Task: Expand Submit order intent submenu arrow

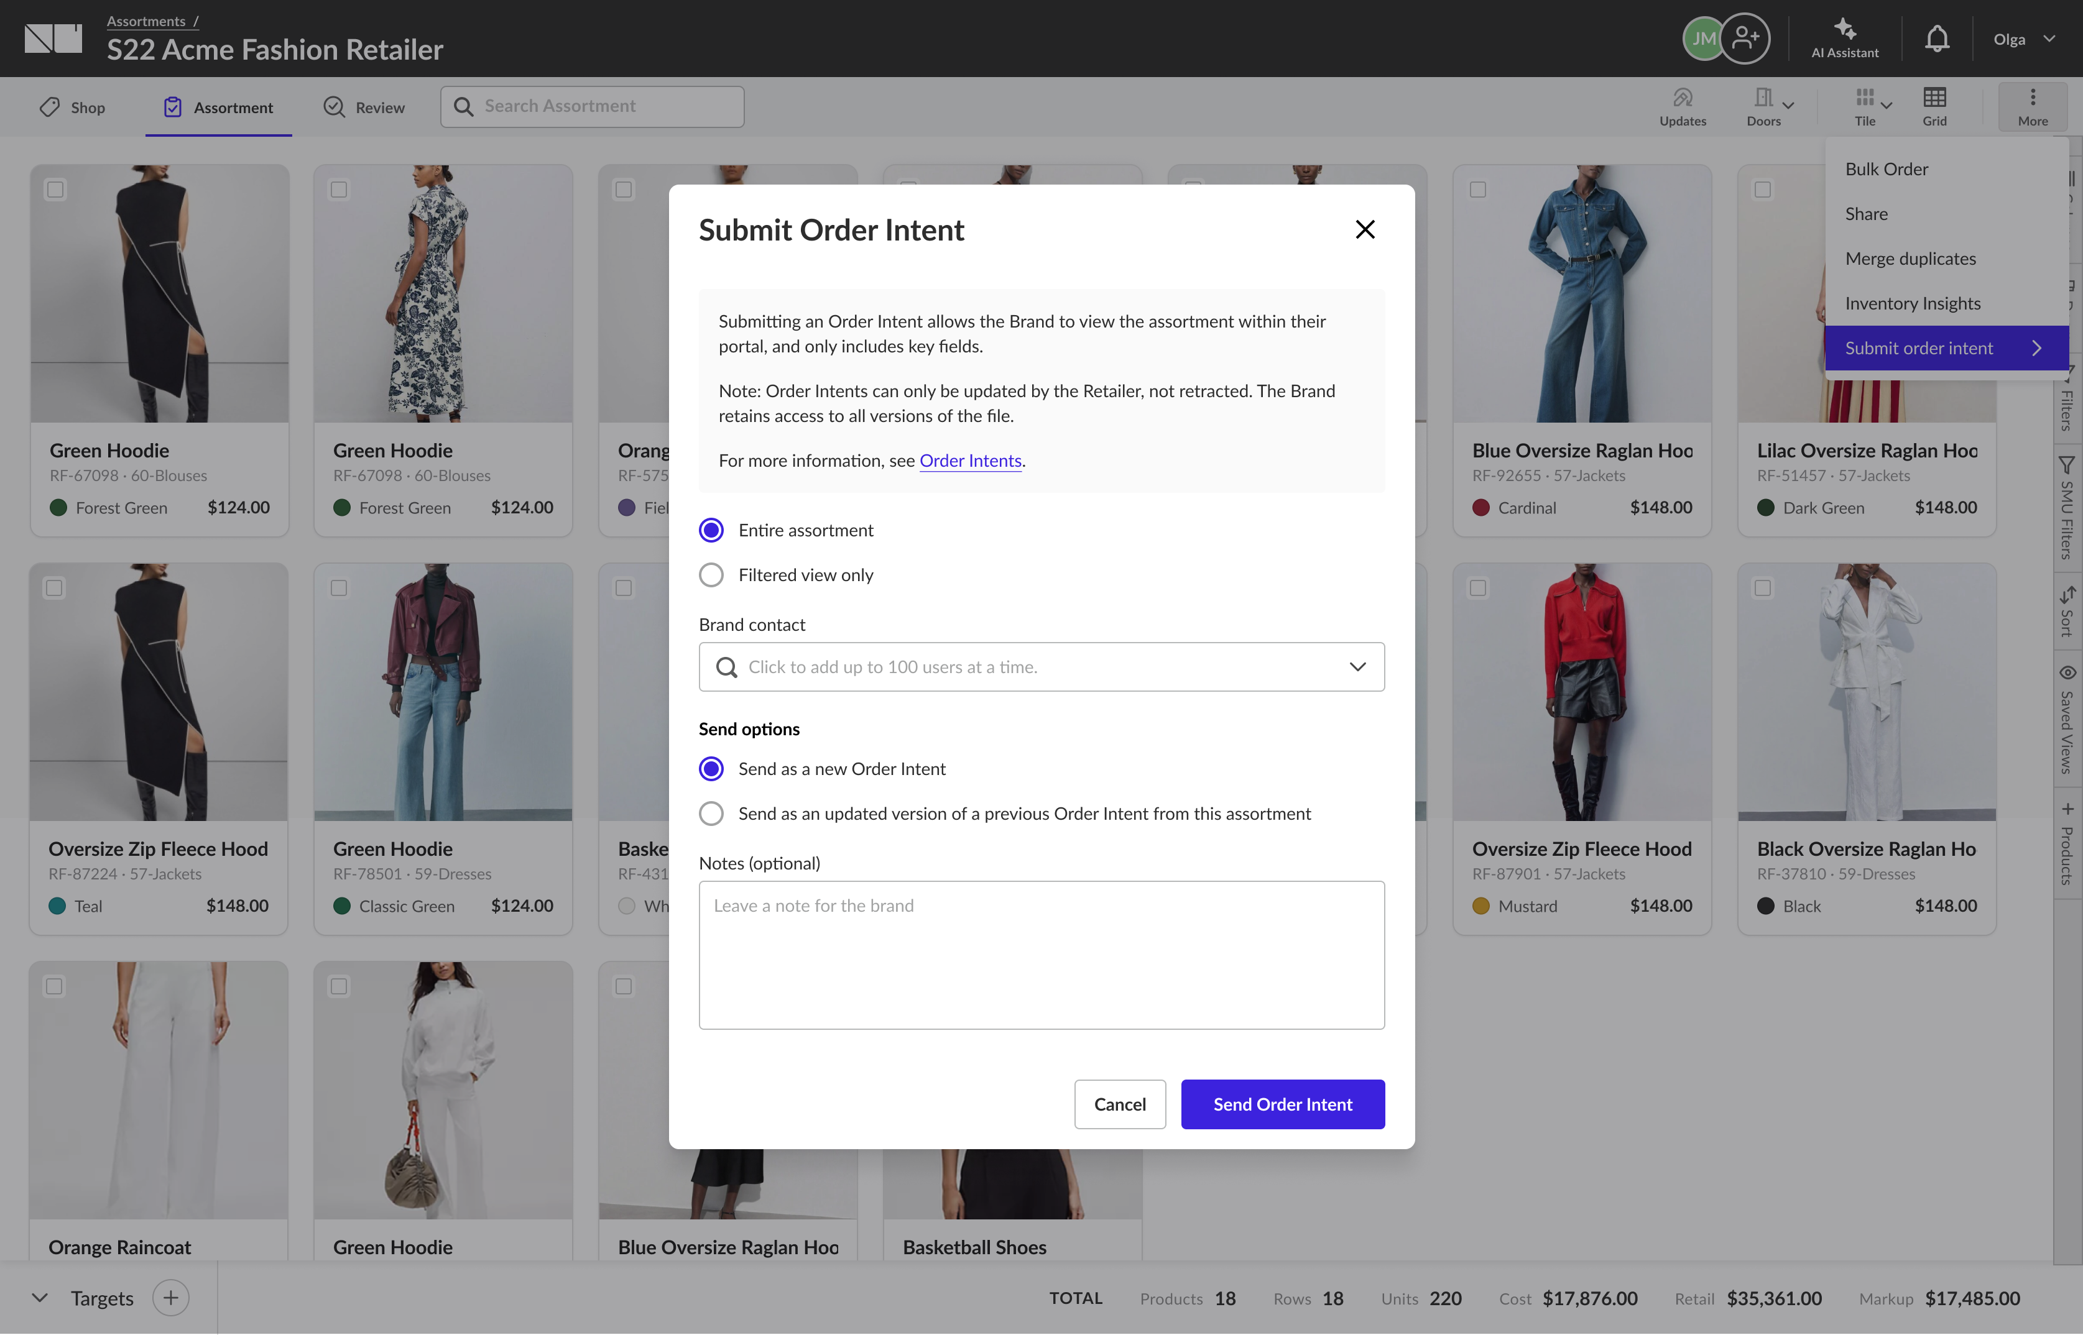Action: coord(2036,347)
